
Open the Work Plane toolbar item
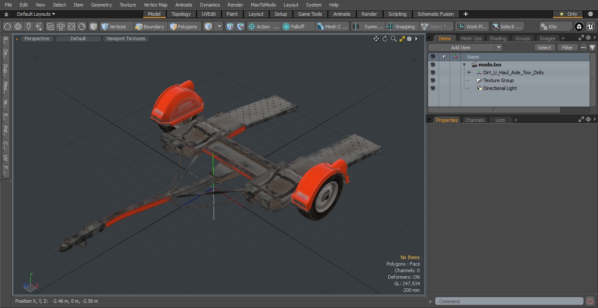472,27
